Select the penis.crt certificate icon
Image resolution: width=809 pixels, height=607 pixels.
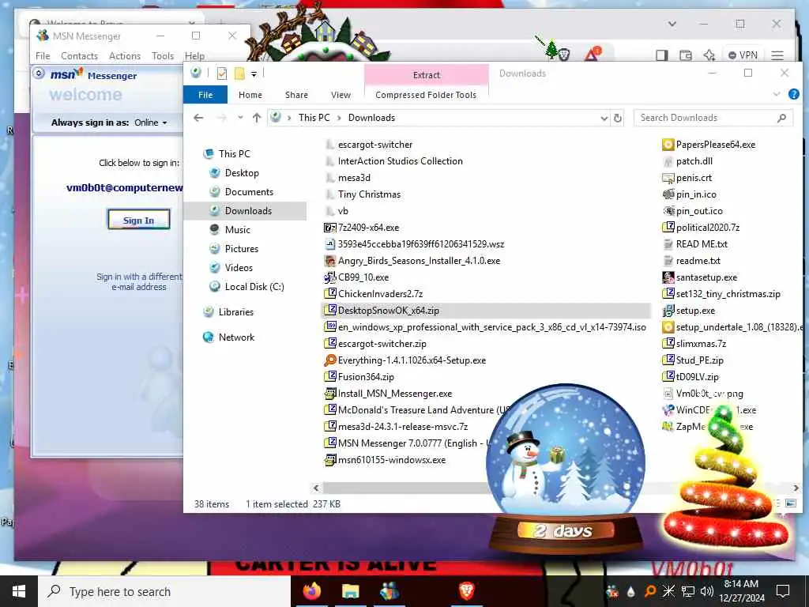point(668,178)
